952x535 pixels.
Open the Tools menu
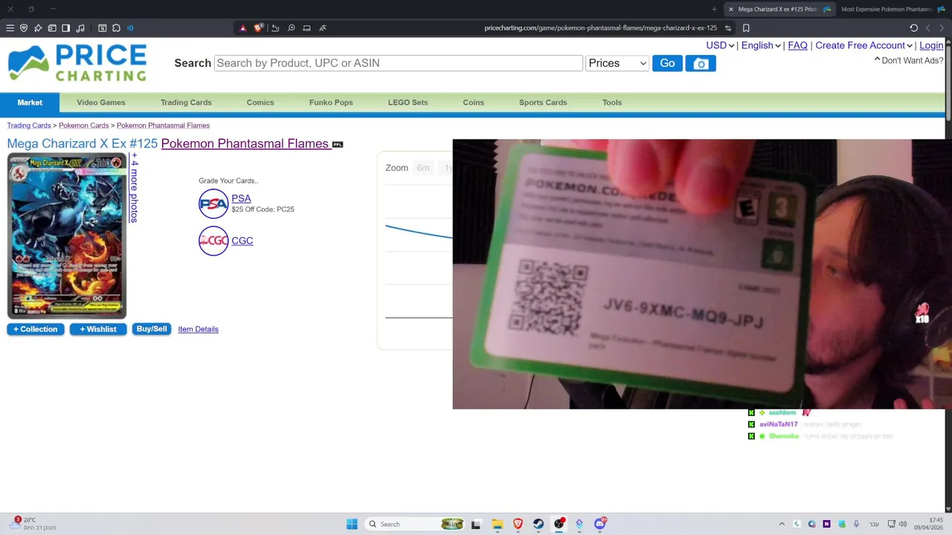coord(612,103)
